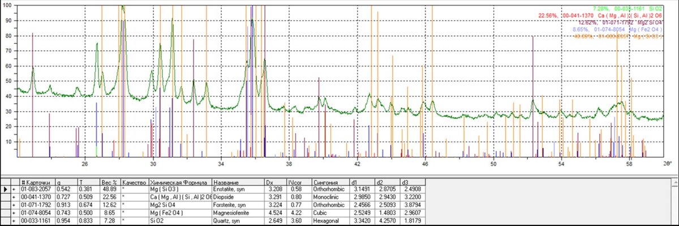Image resolution: width=679 pixels, height=226 pixels.
Task: Click the formula cell 'Ca ( Mg , Al ) ( Si , Al )2 O6'
Action: click(x=181, y=198)
